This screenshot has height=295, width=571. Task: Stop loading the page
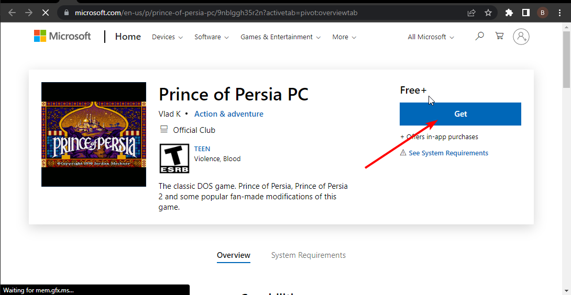pyautogui.click(x=45, y=13)
